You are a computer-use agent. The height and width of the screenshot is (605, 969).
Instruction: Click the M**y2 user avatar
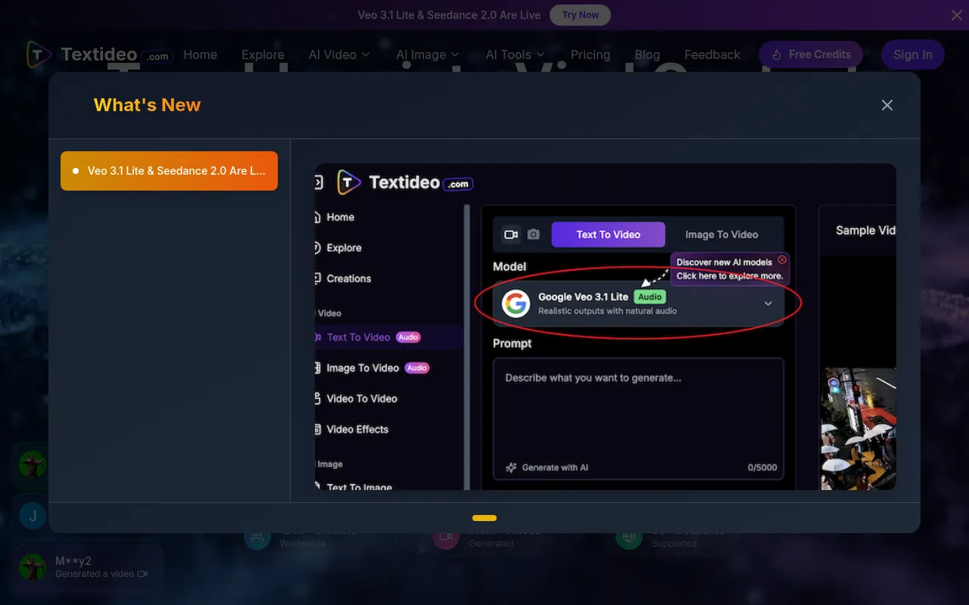(x=33, y=566)
